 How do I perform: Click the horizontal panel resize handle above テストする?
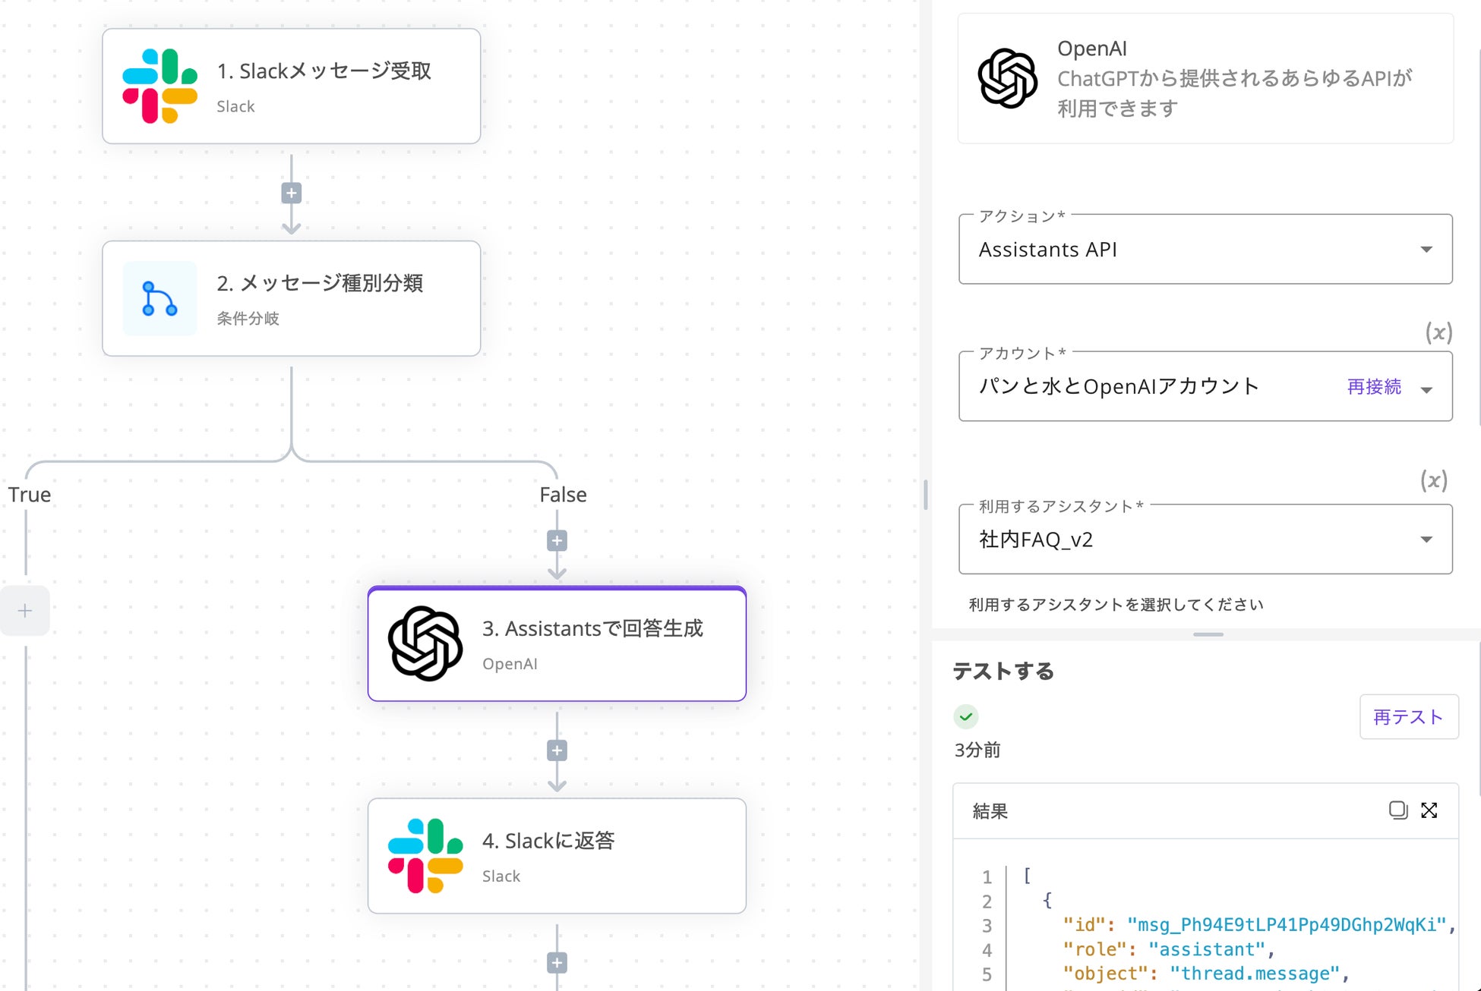coord(1208,634)
